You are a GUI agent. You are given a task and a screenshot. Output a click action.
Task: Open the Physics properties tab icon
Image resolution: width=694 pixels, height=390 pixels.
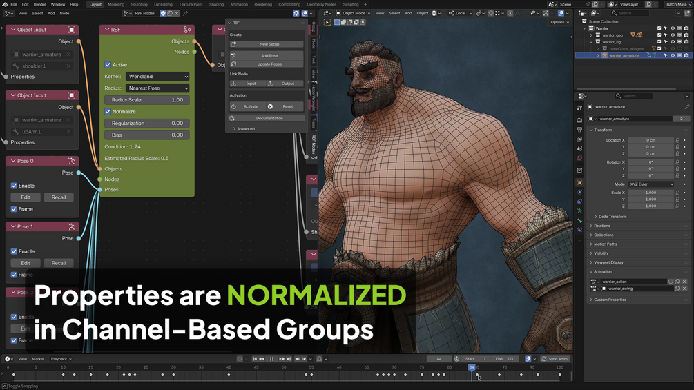[x=579, y=192]
